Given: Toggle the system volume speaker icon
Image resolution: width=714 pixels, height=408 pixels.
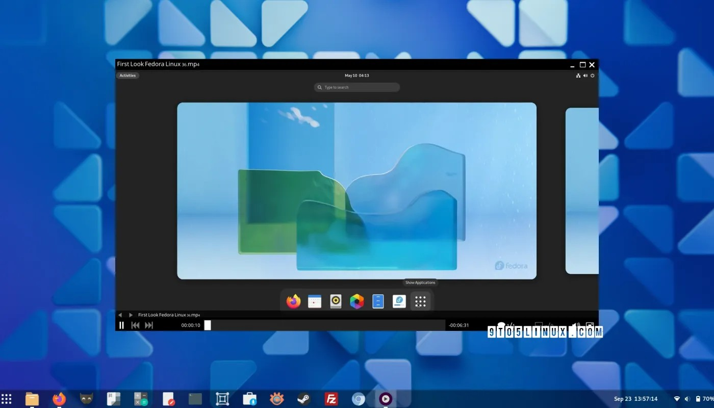Looking at the screenshot, I should point(687,399).
